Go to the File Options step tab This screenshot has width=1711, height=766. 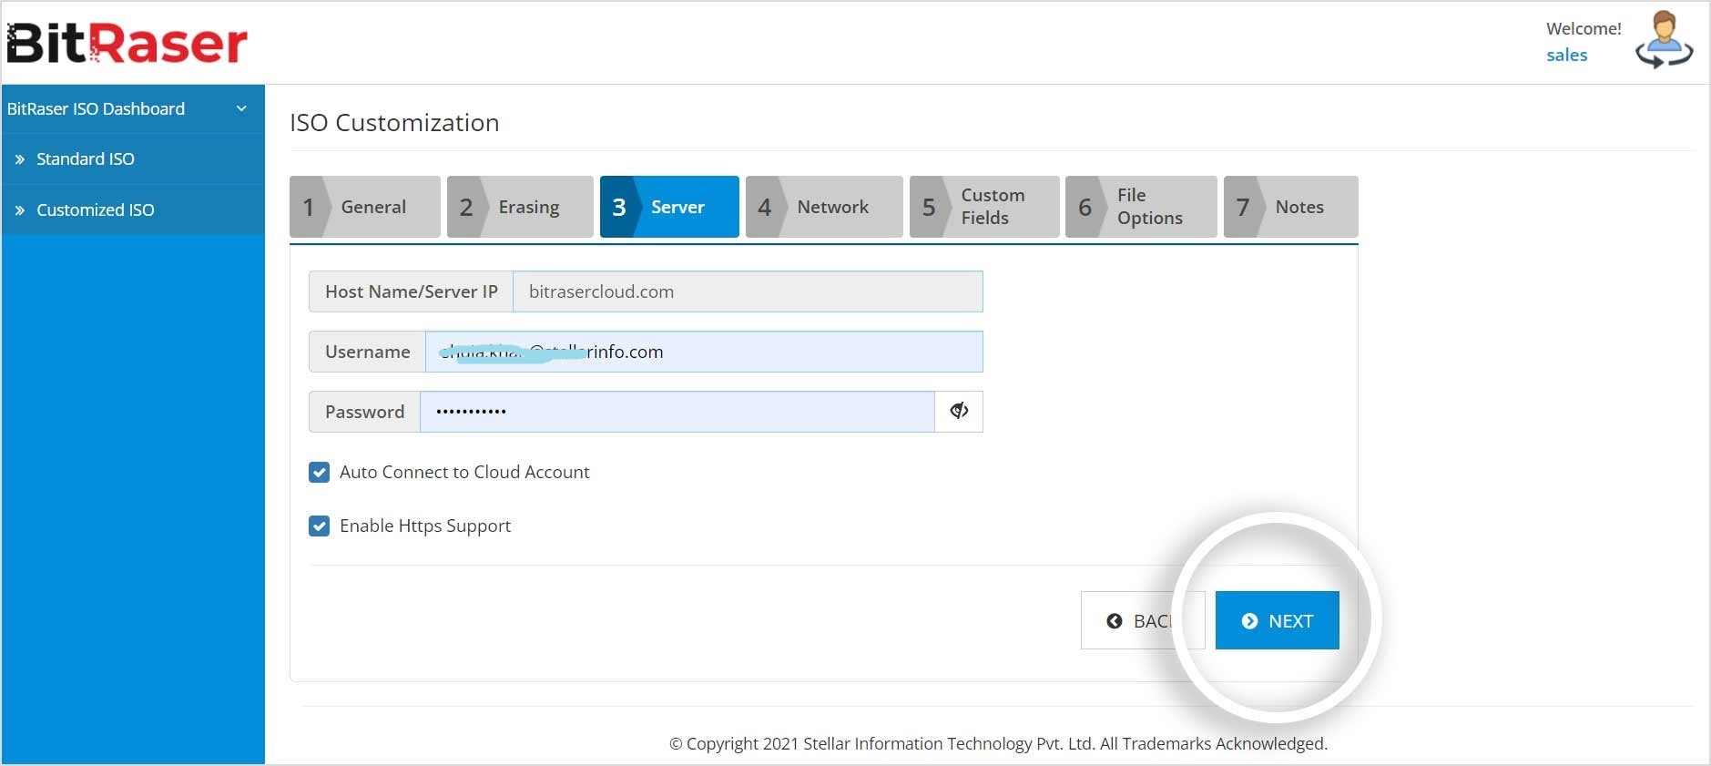pyautogui.click(x=1141, y=207)
